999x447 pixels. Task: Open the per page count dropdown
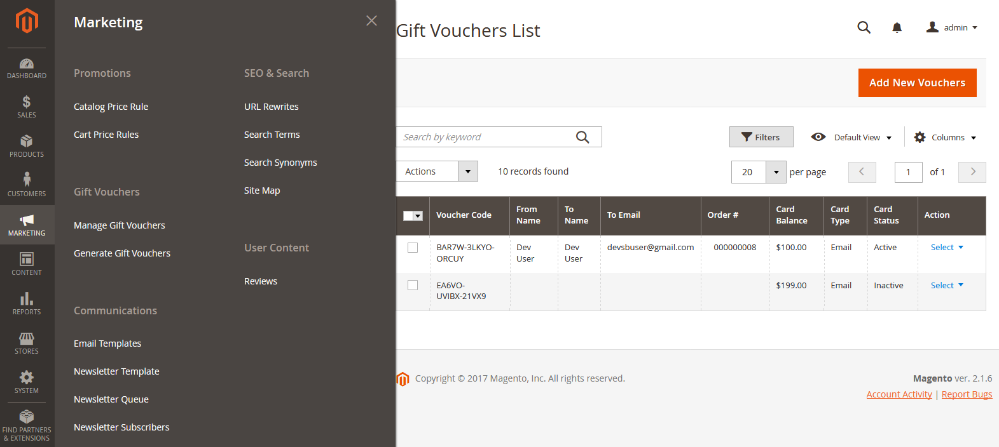pos(776,172)
